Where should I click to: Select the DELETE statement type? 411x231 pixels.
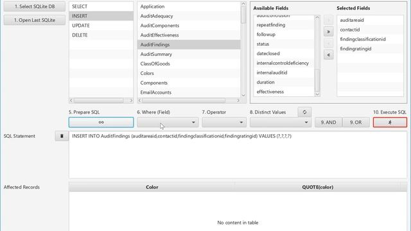click(x=101, y=35)
